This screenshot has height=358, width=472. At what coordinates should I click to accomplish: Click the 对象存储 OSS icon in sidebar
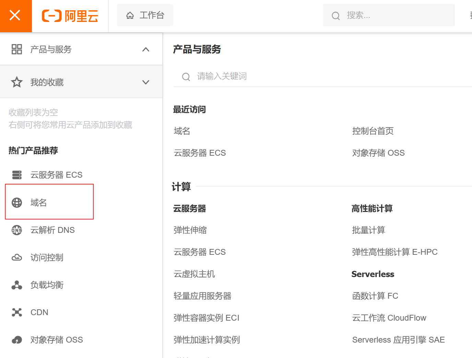tap(17, 340)
